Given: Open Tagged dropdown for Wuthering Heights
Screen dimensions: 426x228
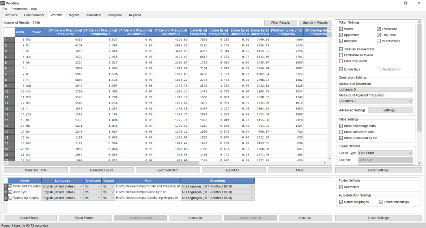Looking at the screenshot, I should click(x=108, y=198).
